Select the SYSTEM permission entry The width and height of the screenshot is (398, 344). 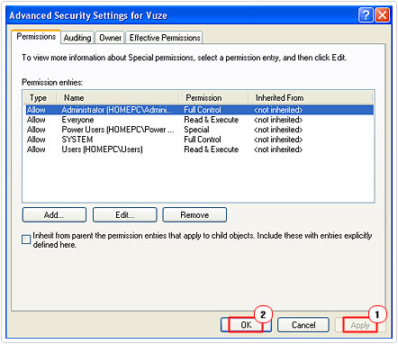pyautogui.click(x=199, y=140)
